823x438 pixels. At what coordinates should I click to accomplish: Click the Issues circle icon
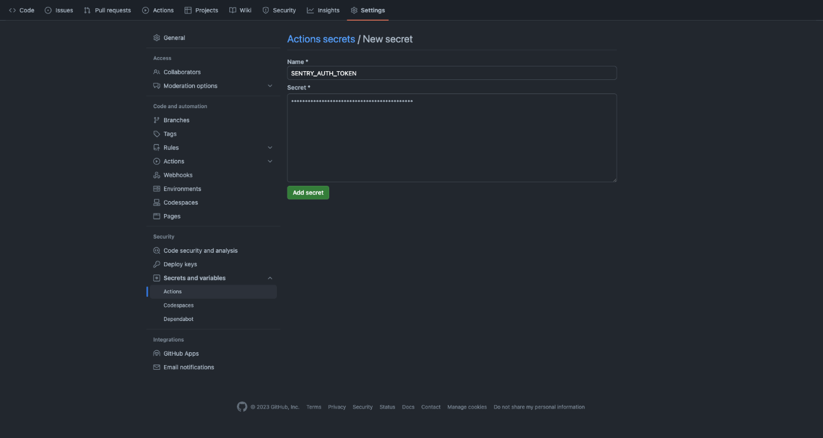[48, 11]
